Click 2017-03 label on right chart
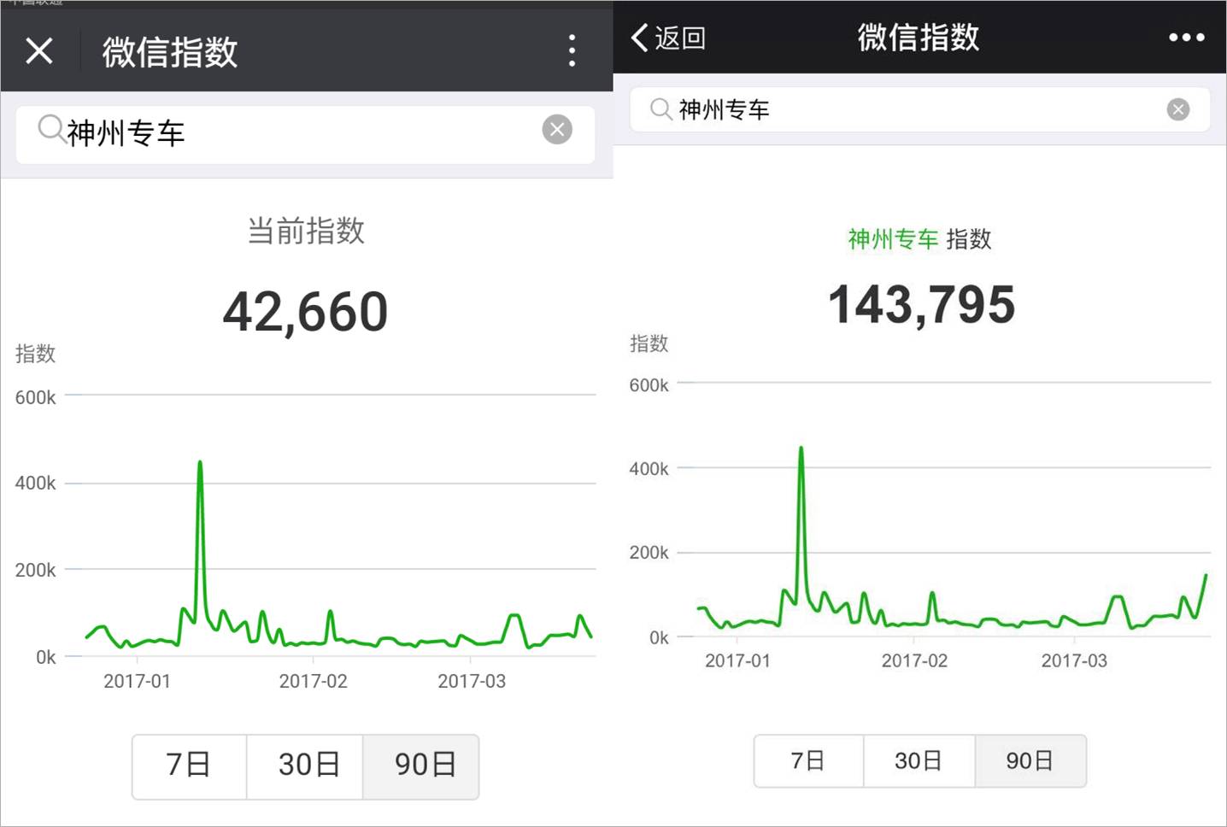 point(1074,660)
